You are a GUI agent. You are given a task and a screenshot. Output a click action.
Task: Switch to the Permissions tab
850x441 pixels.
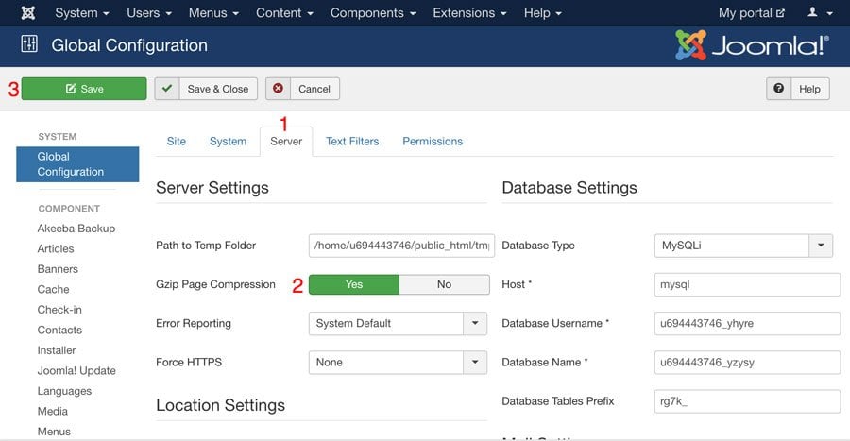pos(433,142)
